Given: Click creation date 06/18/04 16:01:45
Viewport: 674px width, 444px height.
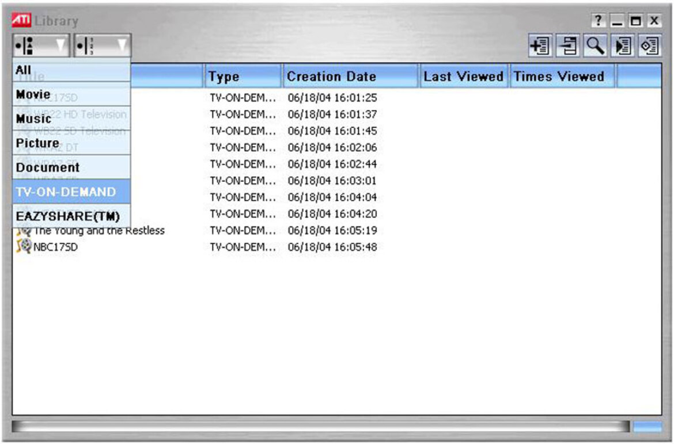Looking at the screenshot, I should click(x=332, y=131).
